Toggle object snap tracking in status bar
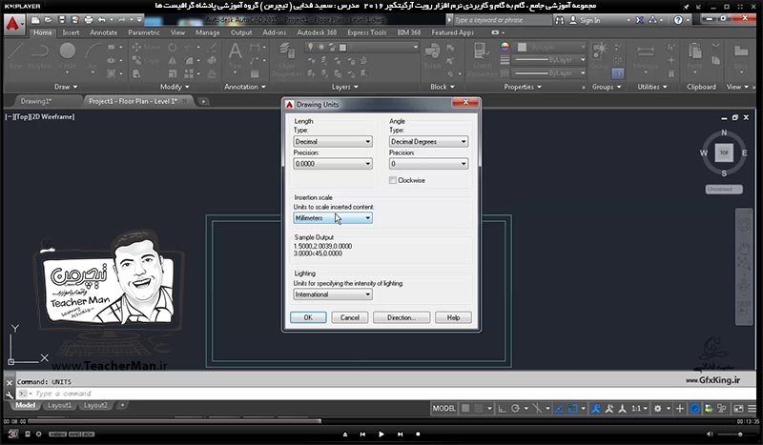Viewport: 763px width, 445px height. pyautogui.click(x=559, y=409)
